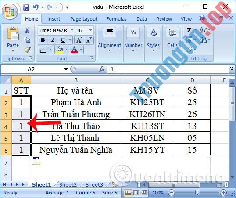
Task: Zoom out with minus button
Action: 171,193
